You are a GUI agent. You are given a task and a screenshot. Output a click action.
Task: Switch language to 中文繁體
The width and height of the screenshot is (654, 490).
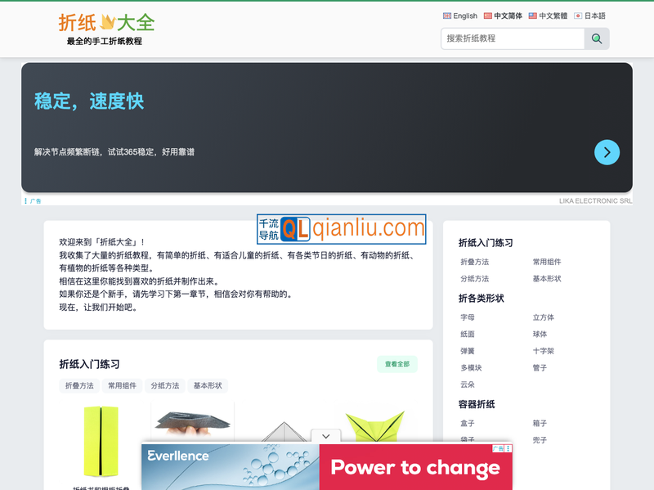tap(543, 16)
